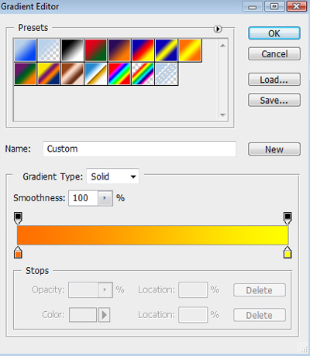Image resolution: width=310 pixels, height=356 pixels.
Task: Select the Transparent Stripes preset
Action: coord(167,74)
